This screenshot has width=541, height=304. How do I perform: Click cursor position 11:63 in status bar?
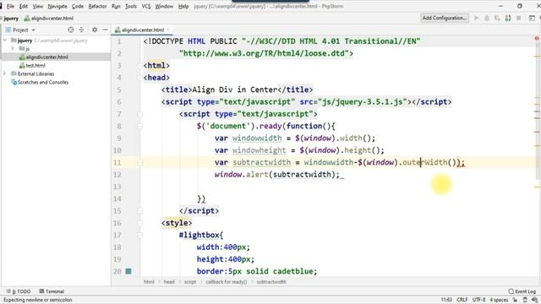[446, 300]
